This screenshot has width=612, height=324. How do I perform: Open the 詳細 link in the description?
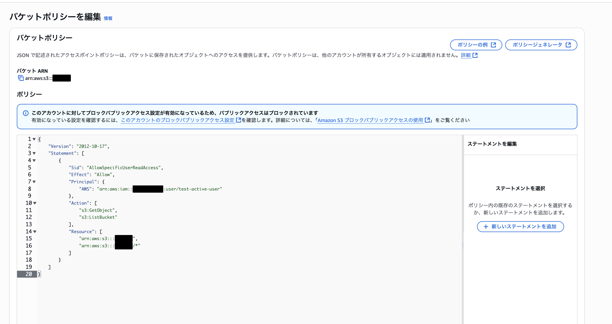tap(466, 55)
